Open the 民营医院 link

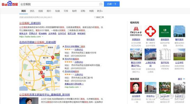coord(136,39)
